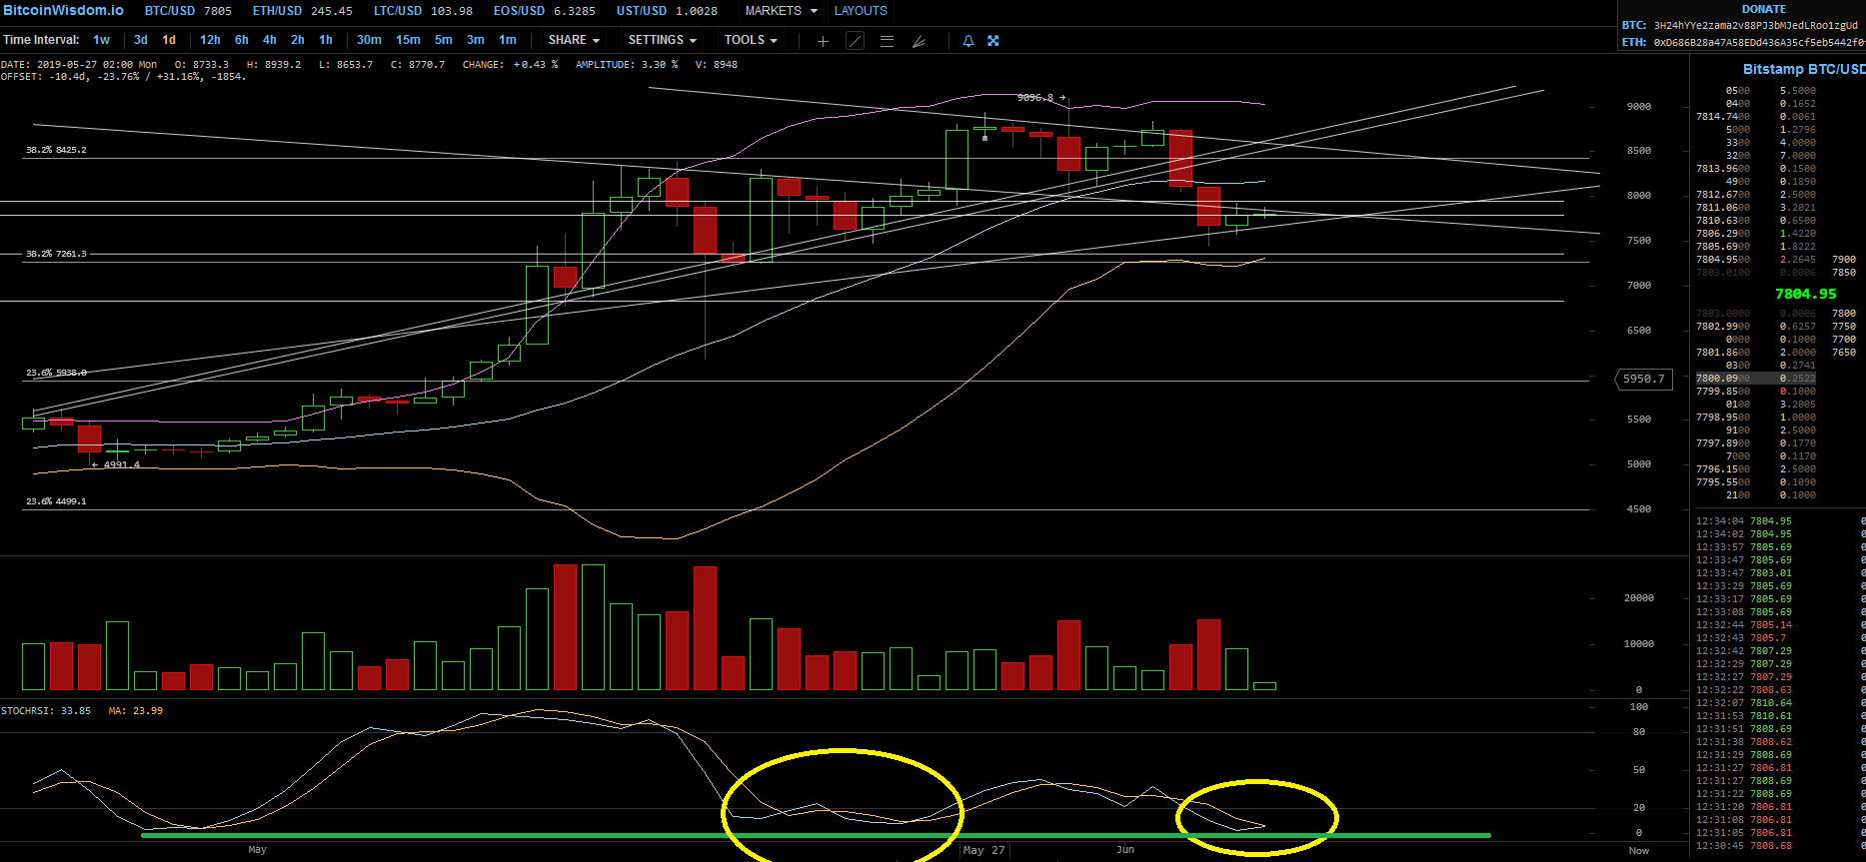This screenshot has height=862, width=1866.
Task: Select the 1d time interval
Action: pos(169,40)
